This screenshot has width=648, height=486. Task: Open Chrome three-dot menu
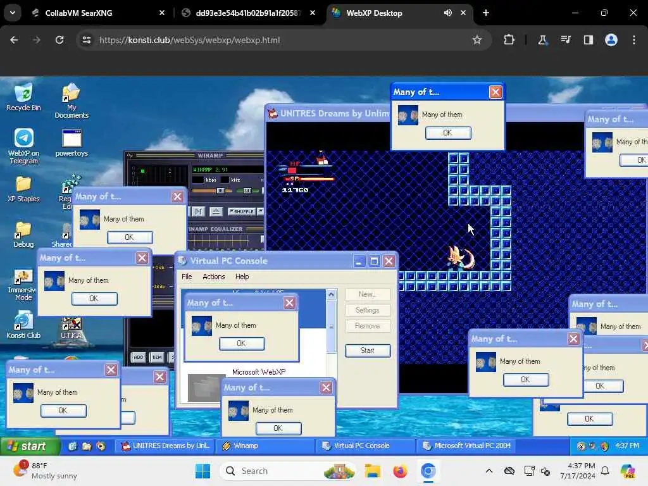633,40
